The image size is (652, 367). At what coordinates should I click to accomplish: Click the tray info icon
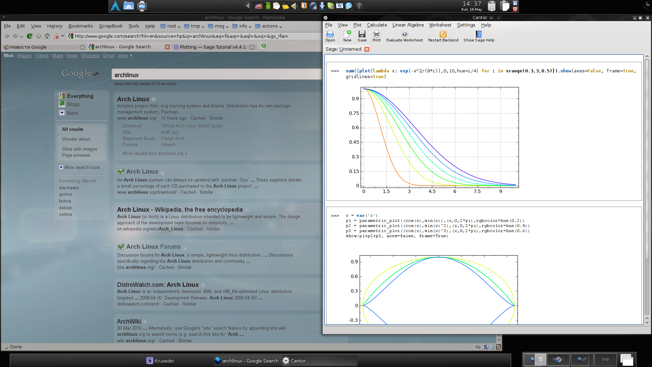[359, 6]
